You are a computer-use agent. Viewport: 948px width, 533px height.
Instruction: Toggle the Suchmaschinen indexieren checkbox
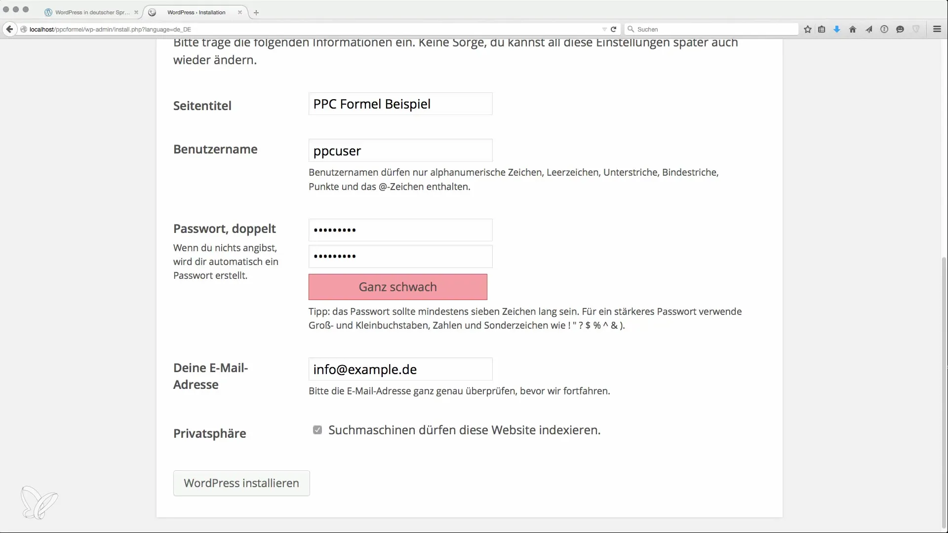coord(317,430)
